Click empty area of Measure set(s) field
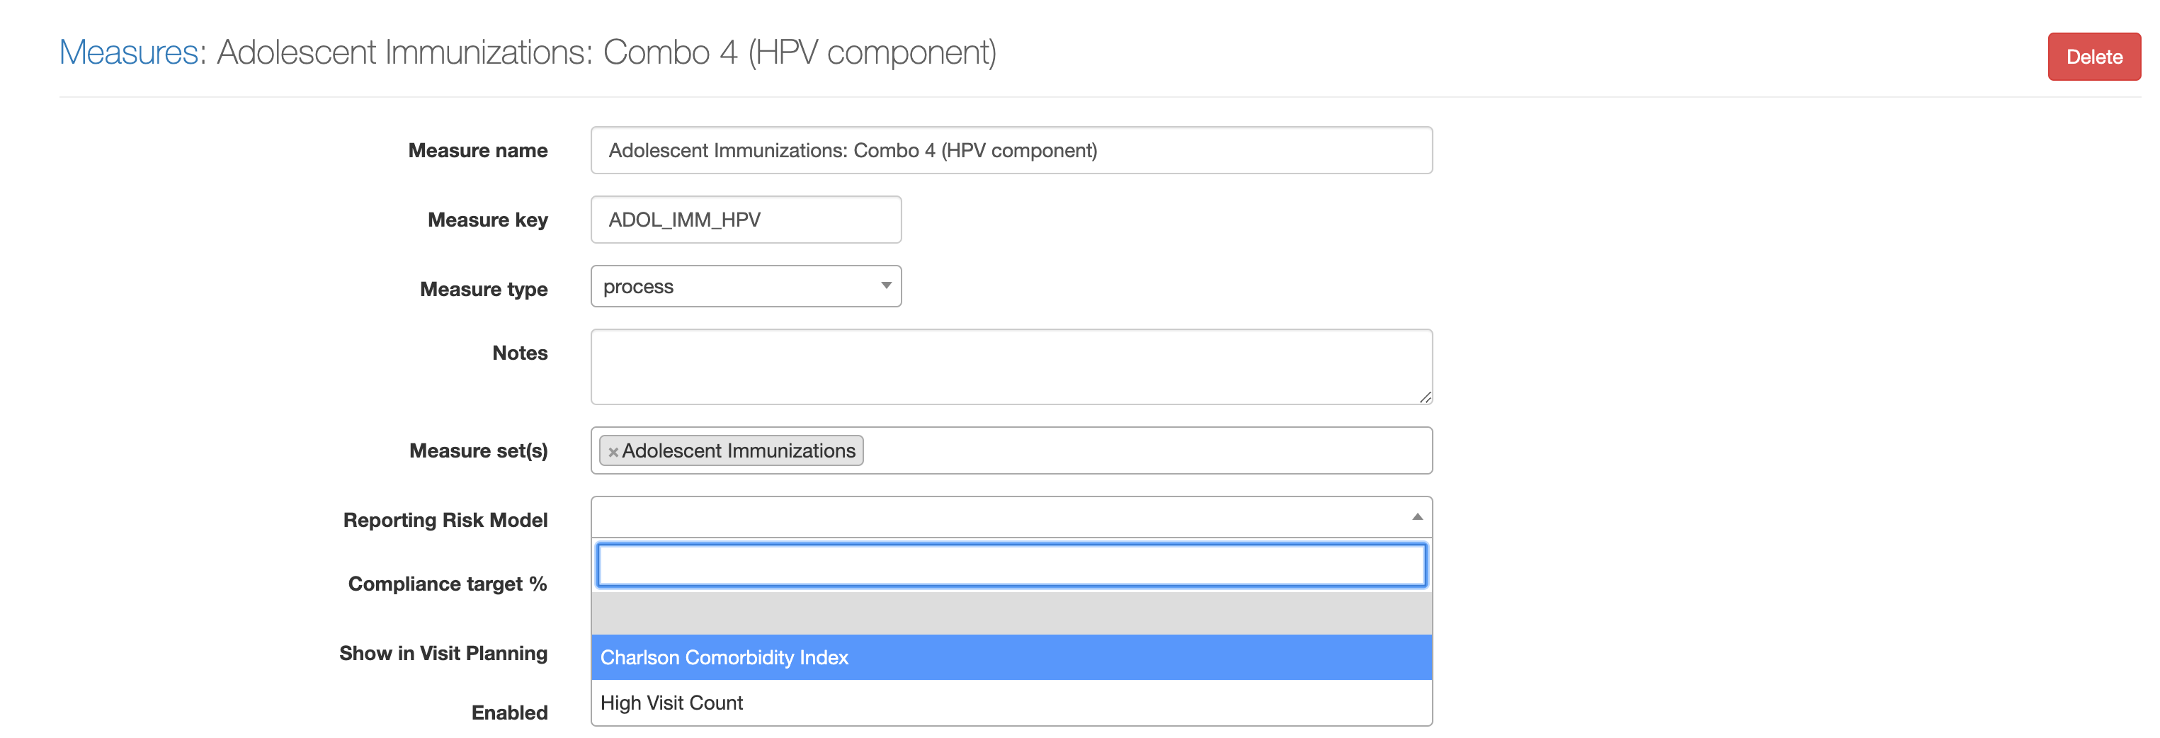 point(1140,451)
